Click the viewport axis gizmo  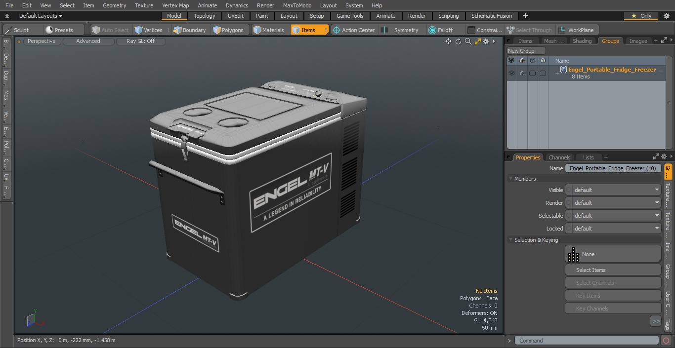pyautogui.click(x=35, y=318)
